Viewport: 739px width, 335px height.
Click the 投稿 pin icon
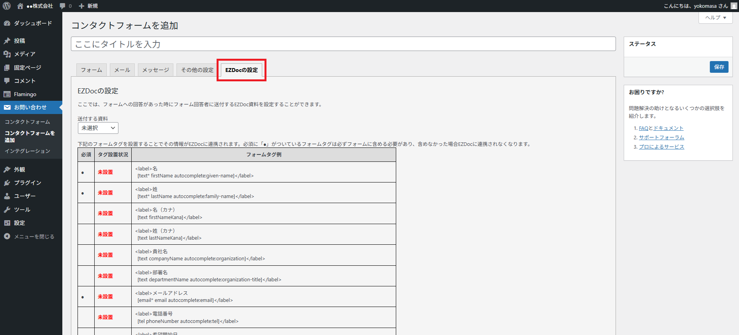(7, 41)
